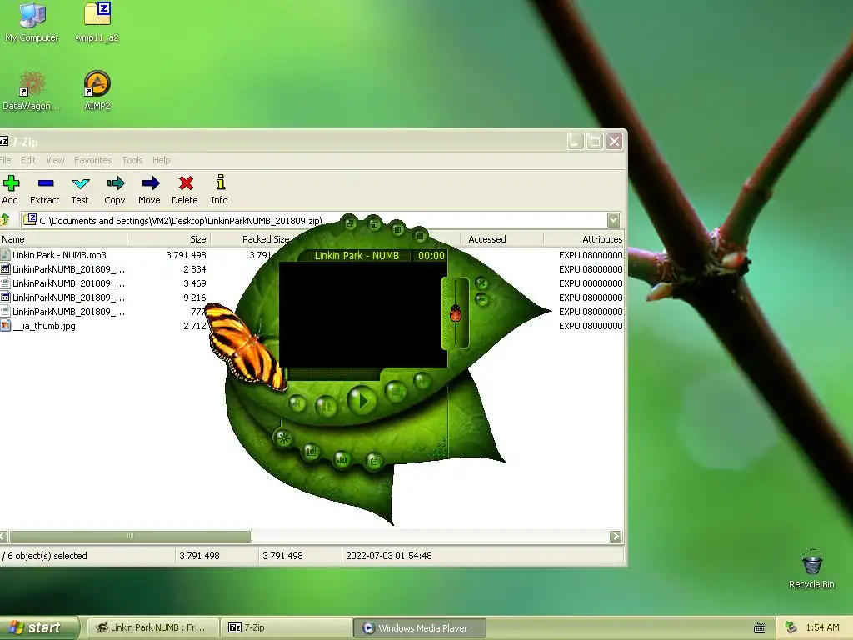Close the leaf player with its X button
The height and width of the screenshot is (640, 853).
pos(481,283)
